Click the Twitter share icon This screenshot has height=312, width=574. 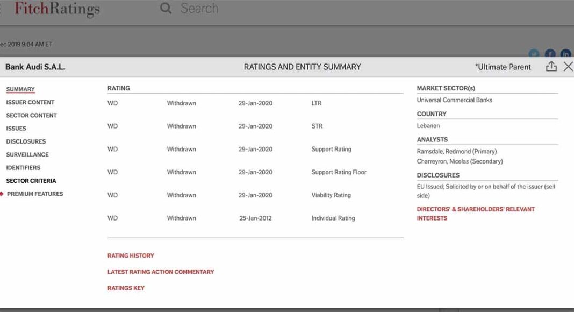[534, 54]
